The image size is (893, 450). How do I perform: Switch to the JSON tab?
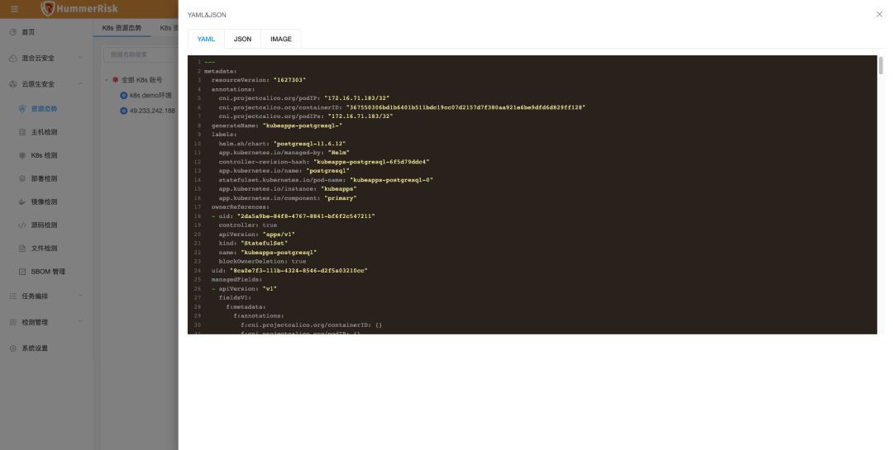242,40
